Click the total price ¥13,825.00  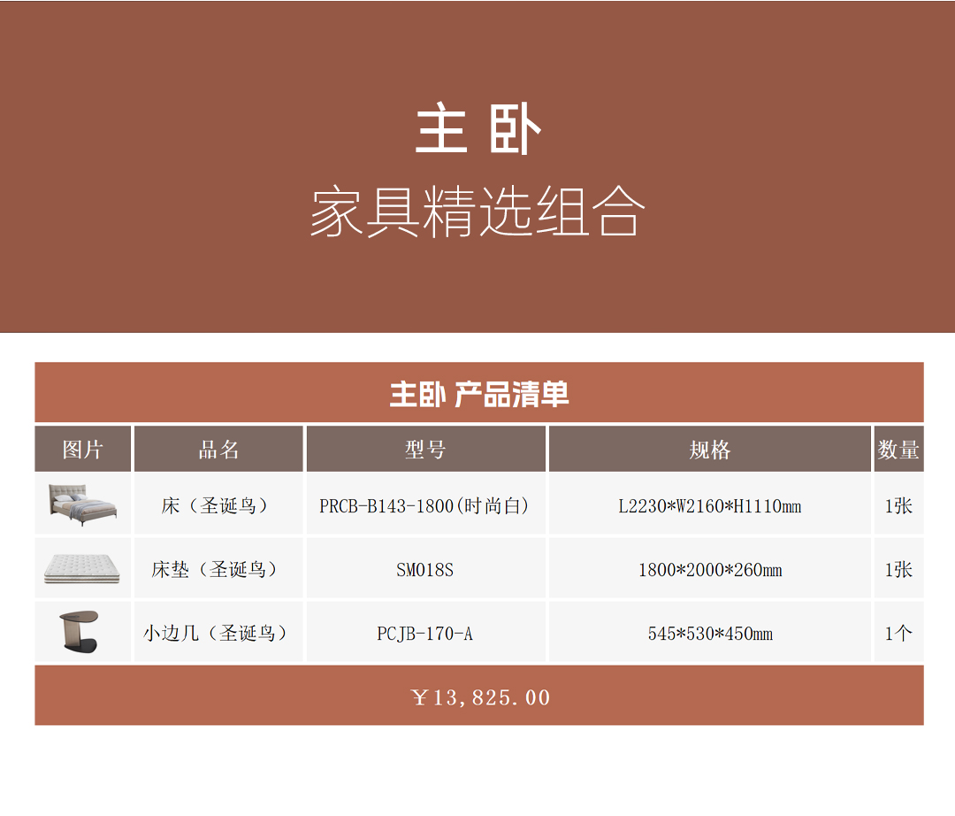pyautogui.click(x=480, y=697)
